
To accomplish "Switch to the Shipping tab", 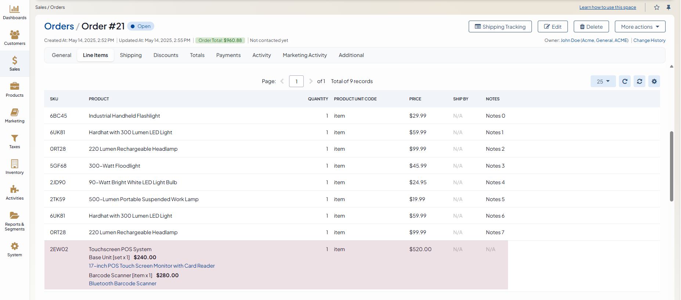I will pyautogui.click(x=130, y=55).
